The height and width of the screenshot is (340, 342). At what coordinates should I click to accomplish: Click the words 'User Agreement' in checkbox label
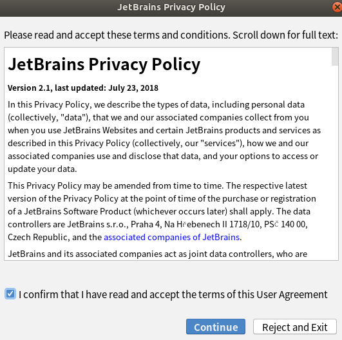(x=292, y=294)
